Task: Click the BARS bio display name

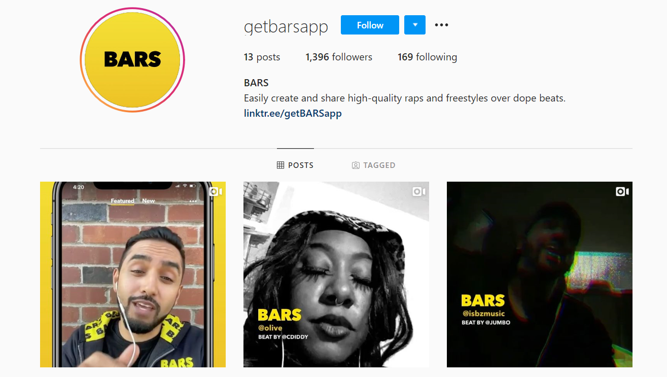Action: [x=256, y=83]
